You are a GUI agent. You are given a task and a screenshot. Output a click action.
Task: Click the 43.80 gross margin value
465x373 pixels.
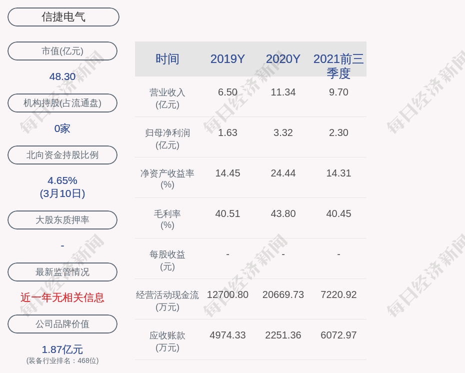pyautogui.click(x=283, y=214)
